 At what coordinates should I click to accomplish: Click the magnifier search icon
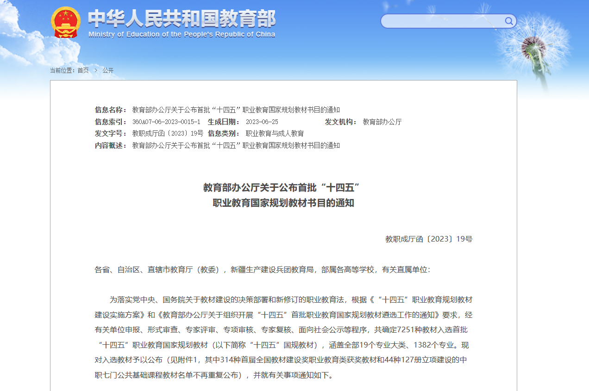point(509,21)
